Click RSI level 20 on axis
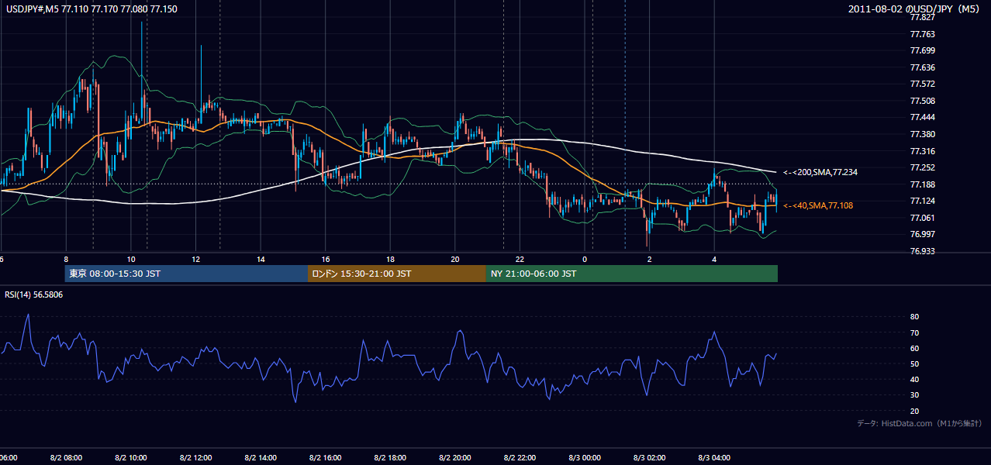Image resolution: width=991 pixels, height=465 pixels. pos(915,411)
